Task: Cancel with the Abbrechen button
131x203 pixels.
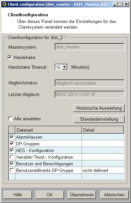Action: [114, 195]
